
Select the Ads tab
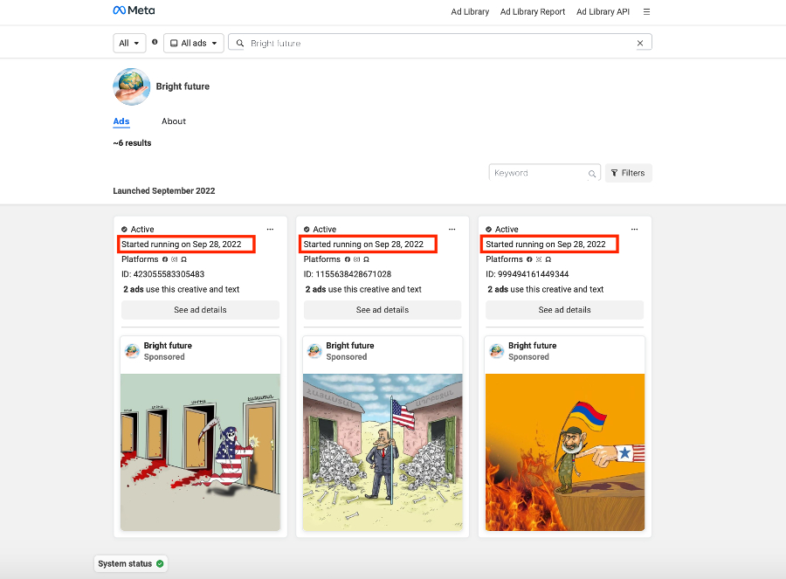click(121, 121)
